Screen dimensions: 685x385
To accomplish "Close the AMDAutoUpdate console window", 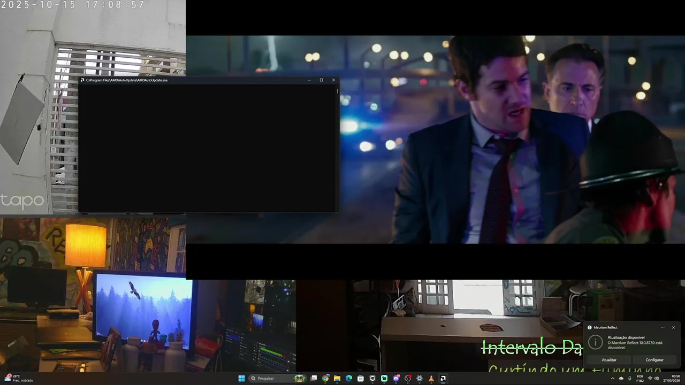I will pyautogui.click(x=333, y=80).
